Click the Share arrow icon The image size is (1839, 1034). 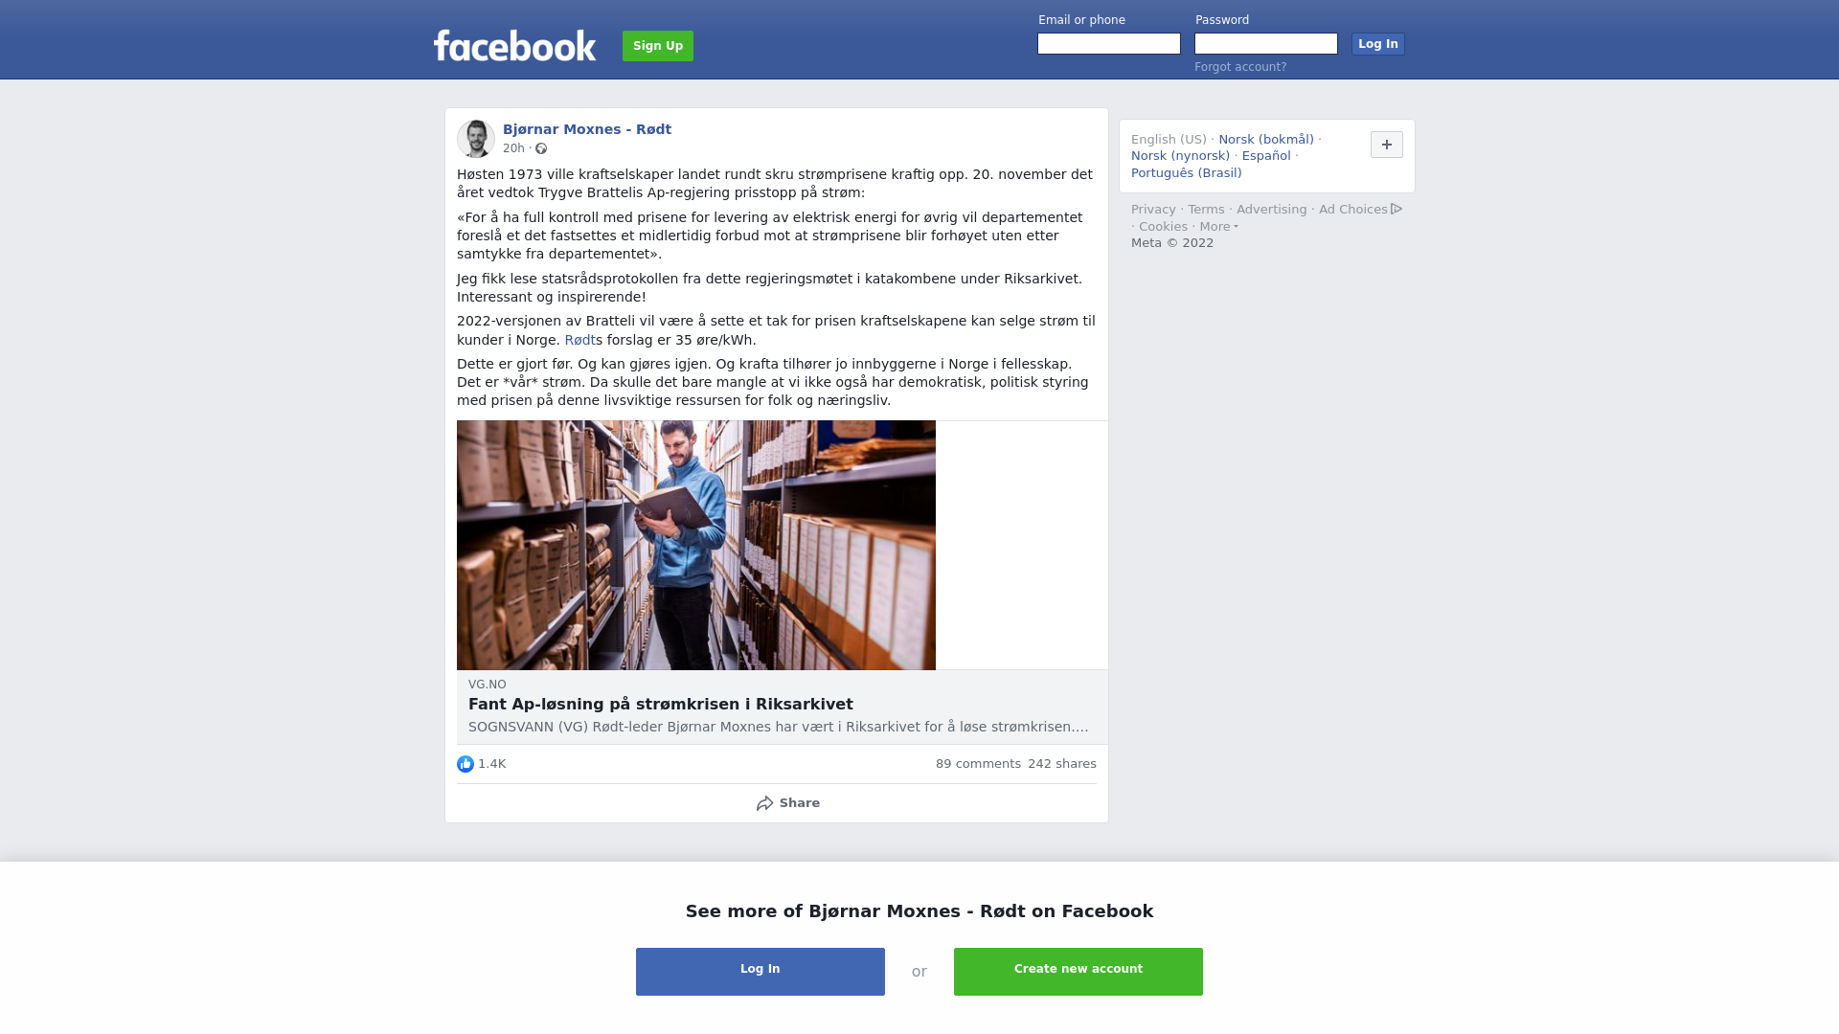point(764,803)
